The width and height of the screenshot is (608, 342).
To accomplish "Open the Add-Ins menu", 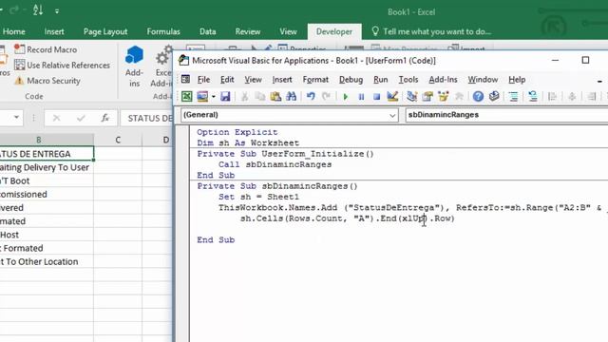I will pyautogui.click(x=443, y=80).
